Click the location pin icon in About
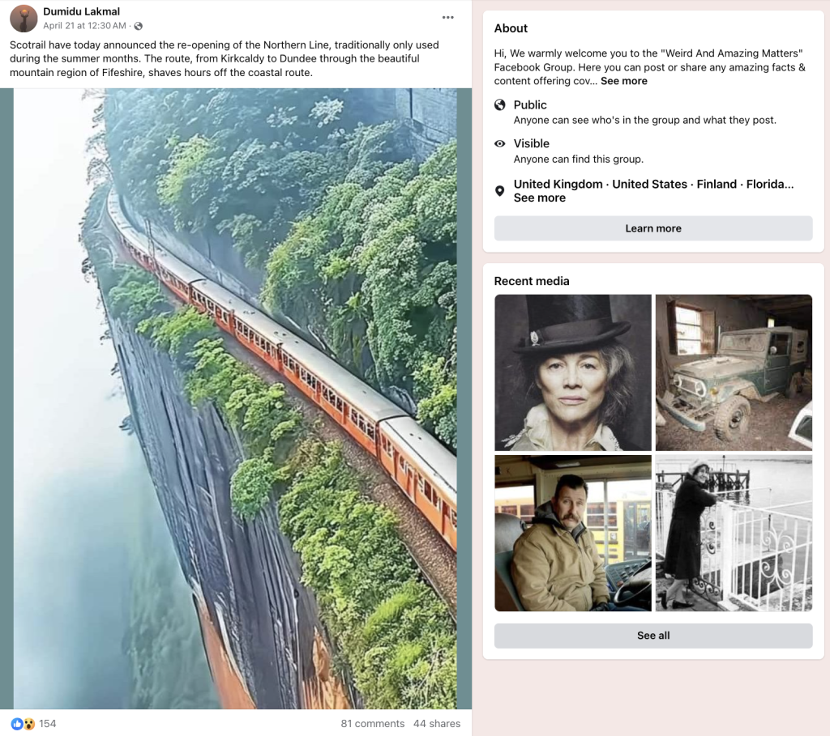The image size is (830, 736). click(500, 191)
